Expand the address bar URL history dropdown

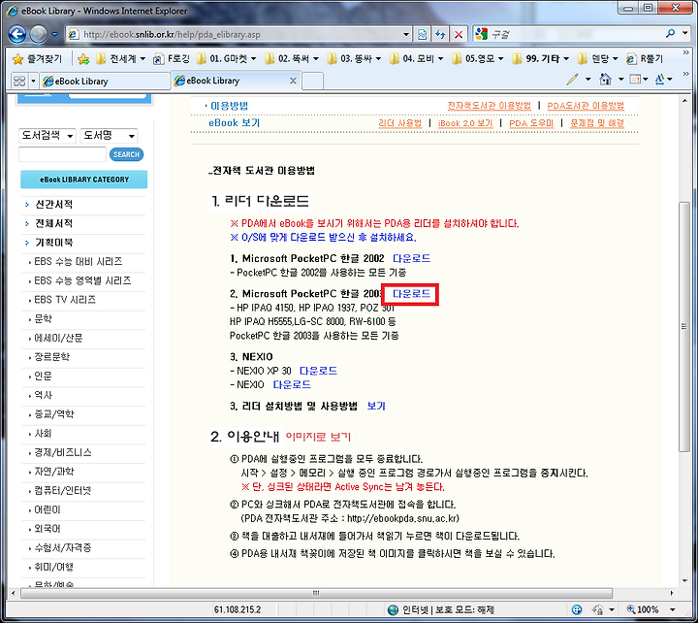pyautogui.click(x=406, y=34)
